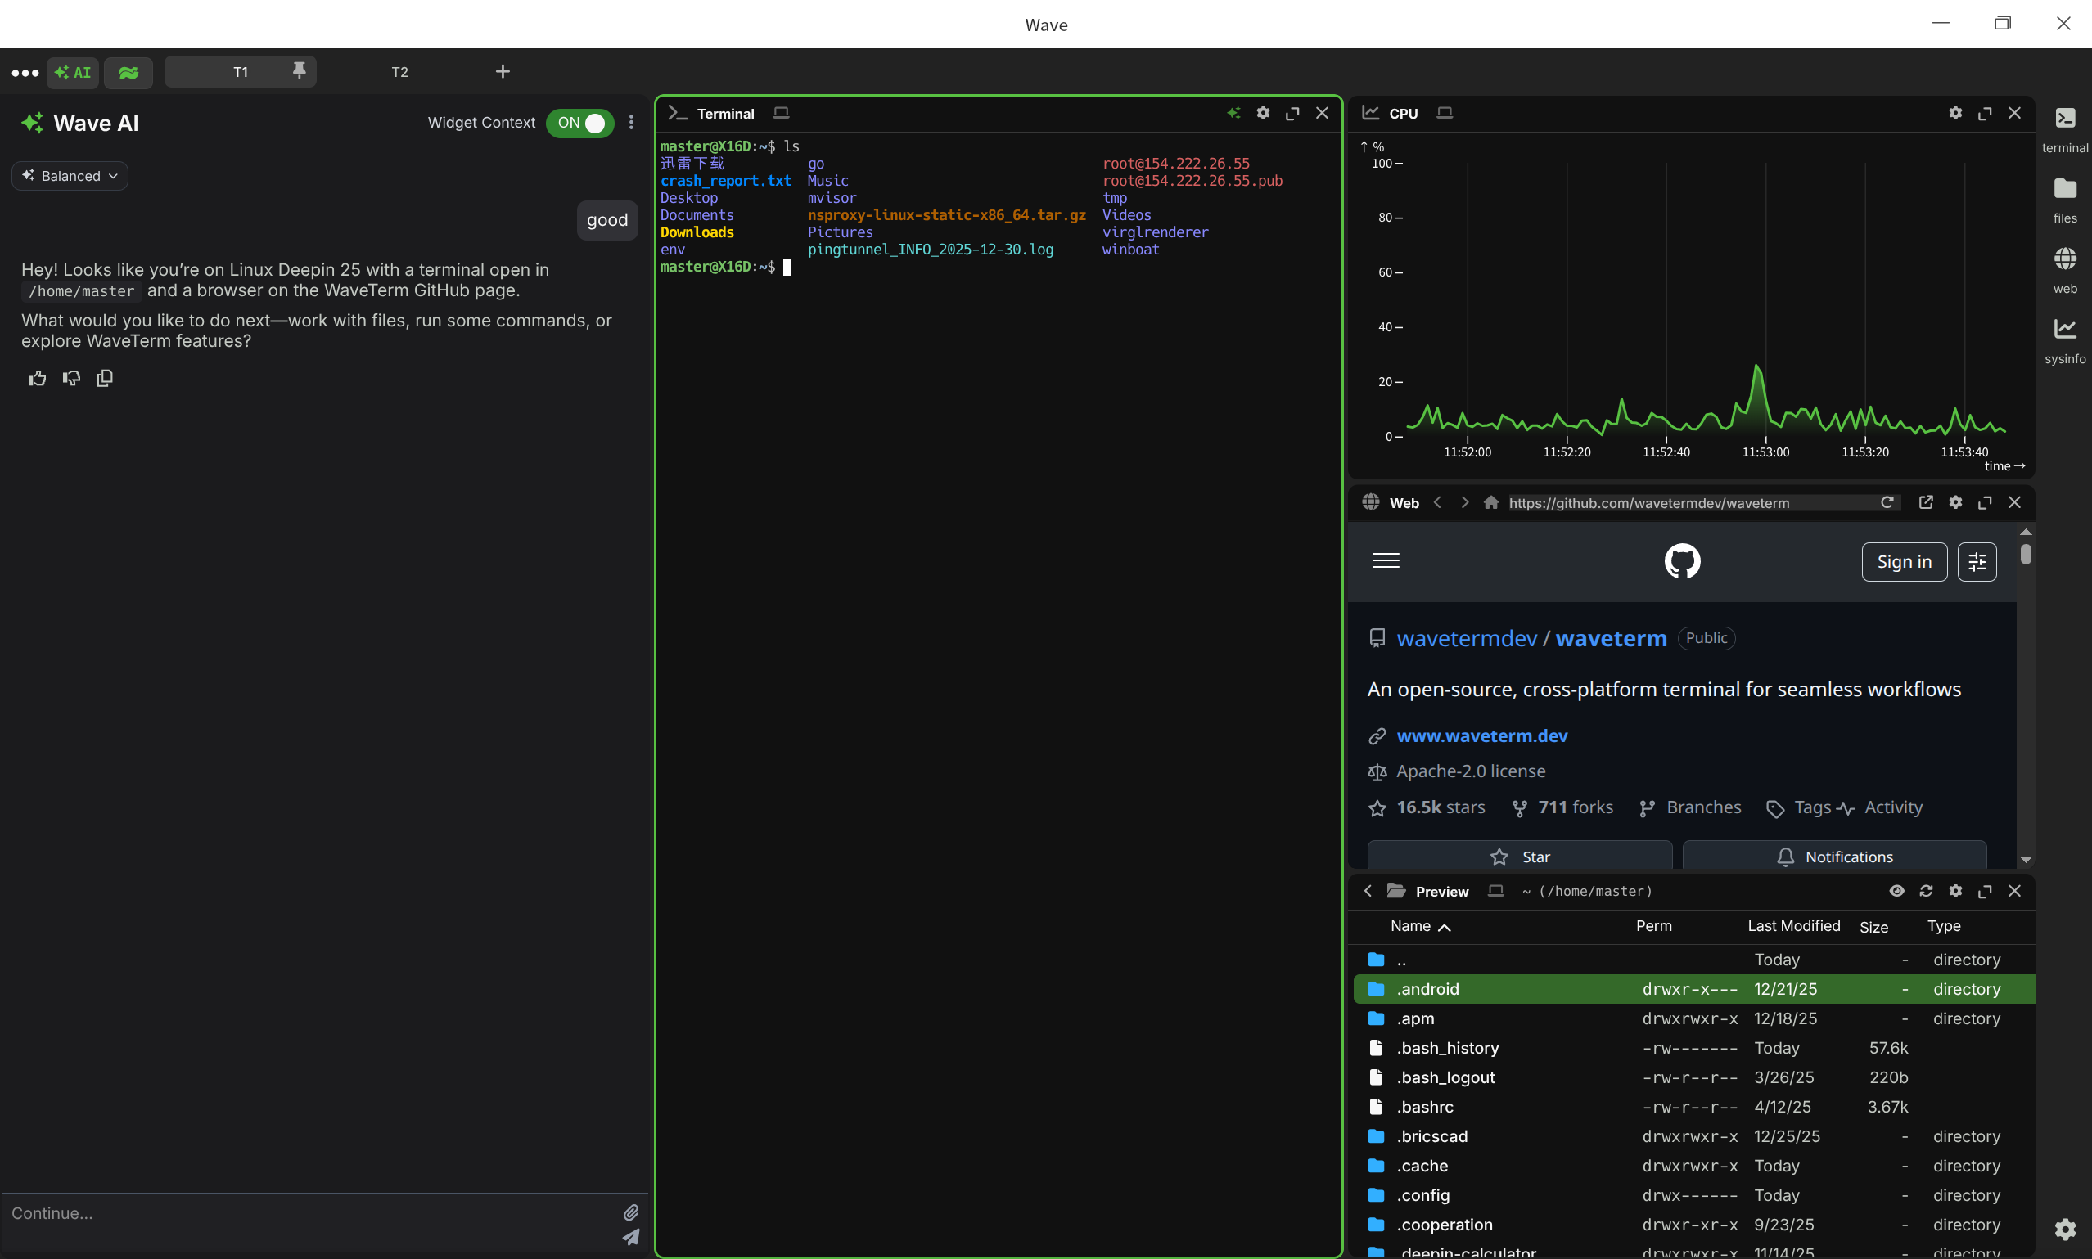2092x1259 pixels.
Task: Open the Balanced AI mode dropdown
Action: [70, 176]
